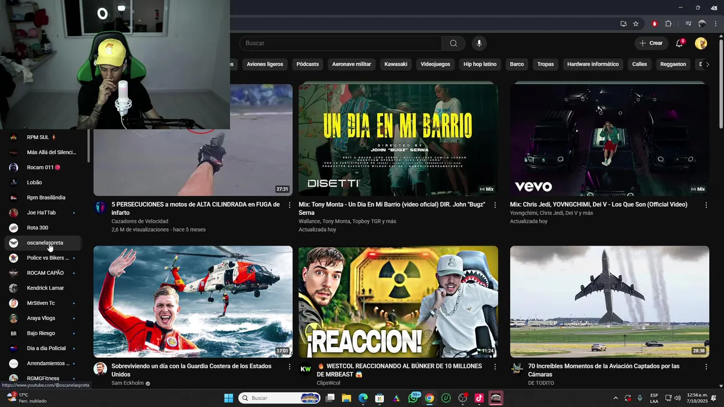Select the Aeronave militar chip

pyautogui.click(x=351, y=64)
